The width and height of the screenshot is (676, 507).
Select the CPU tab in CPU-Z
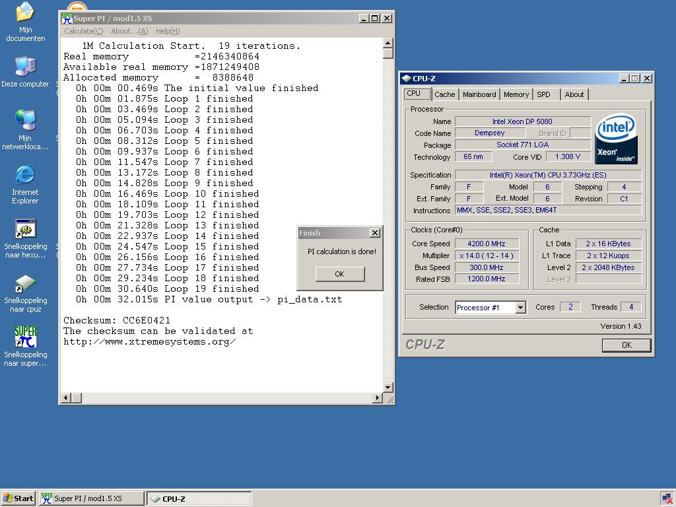(x=417, y=94)
